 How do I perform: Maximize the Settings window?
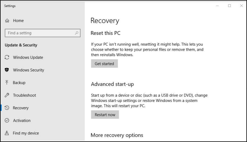point(230,6)
